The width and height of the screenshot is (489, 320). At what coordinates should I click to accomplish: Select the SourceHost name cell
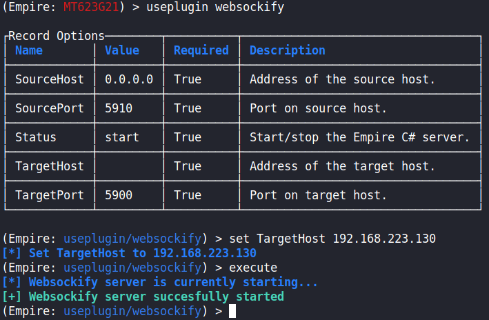pyautogui.click(x=50, y=79)
